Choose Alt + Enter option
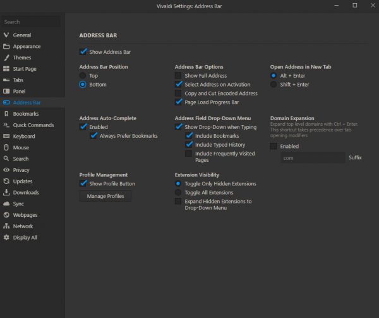 tap(274, 76)
